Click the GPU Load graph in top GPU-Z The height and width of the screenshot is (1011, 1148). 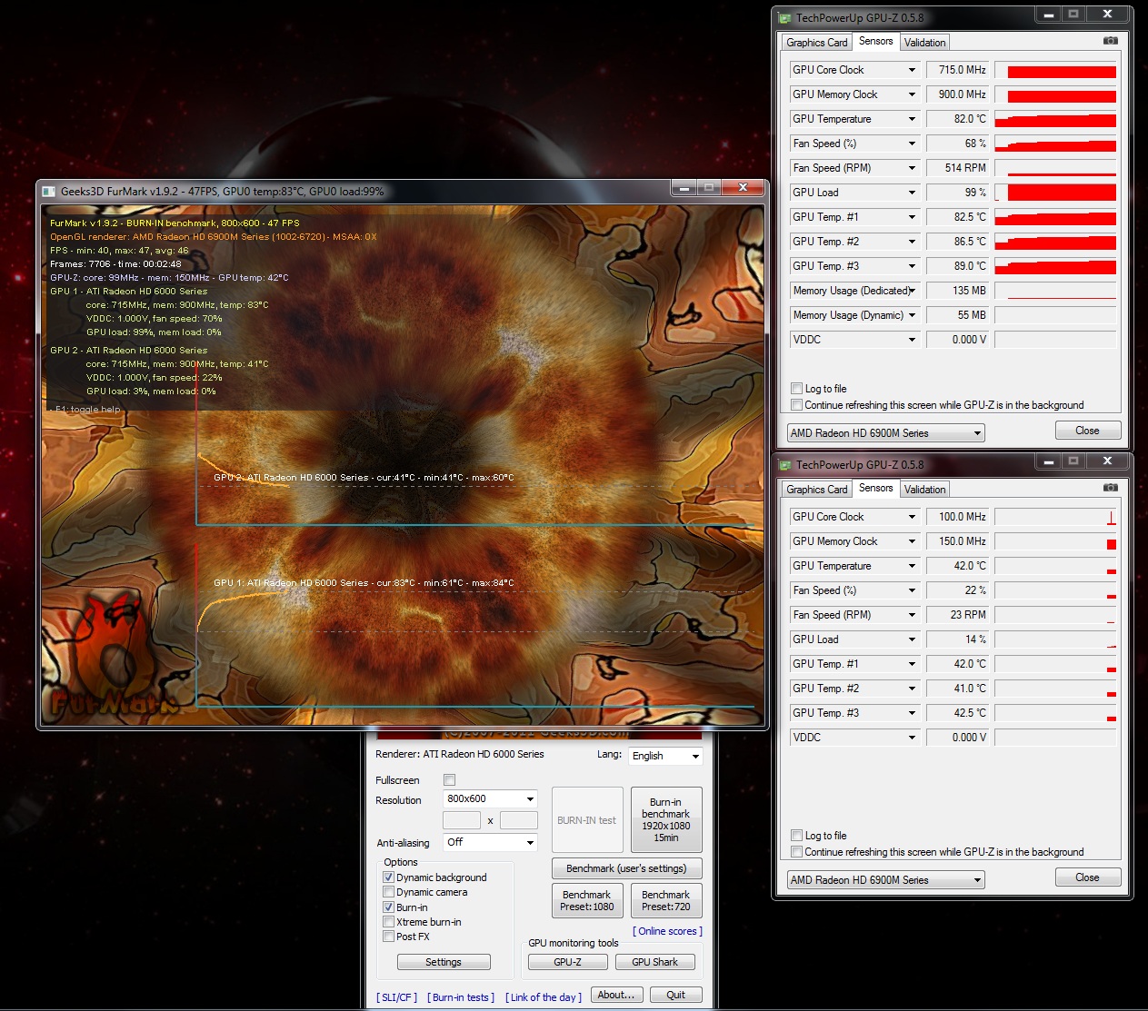1055,193
